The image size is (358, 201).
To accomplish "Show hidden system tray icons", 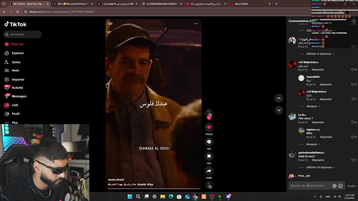I will [x=315, y=197].
